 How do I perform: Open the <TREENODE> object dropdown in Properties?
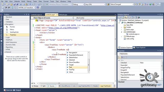tap(162, 54)
